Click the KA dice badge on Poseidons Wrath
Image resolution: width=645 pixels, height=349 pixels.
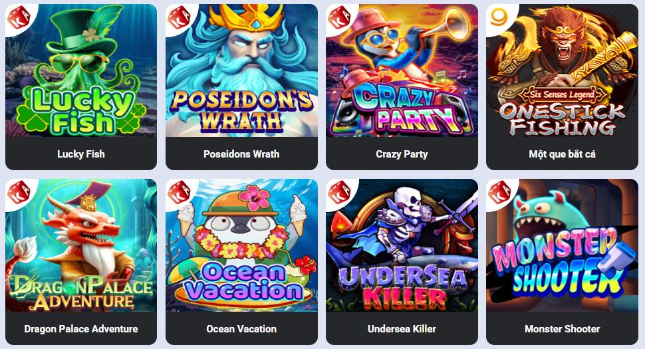click(x=180, y=18)
